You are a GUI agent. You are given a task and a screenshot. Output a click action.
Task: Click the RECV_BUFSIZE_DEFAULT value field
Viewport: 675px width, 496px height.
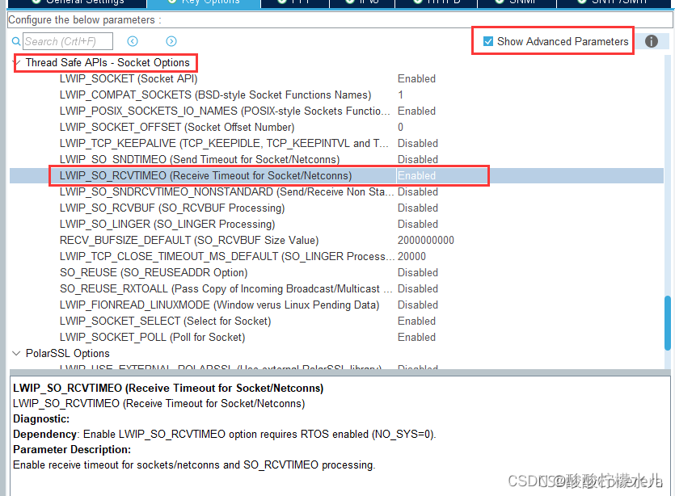tap(428, 240)
